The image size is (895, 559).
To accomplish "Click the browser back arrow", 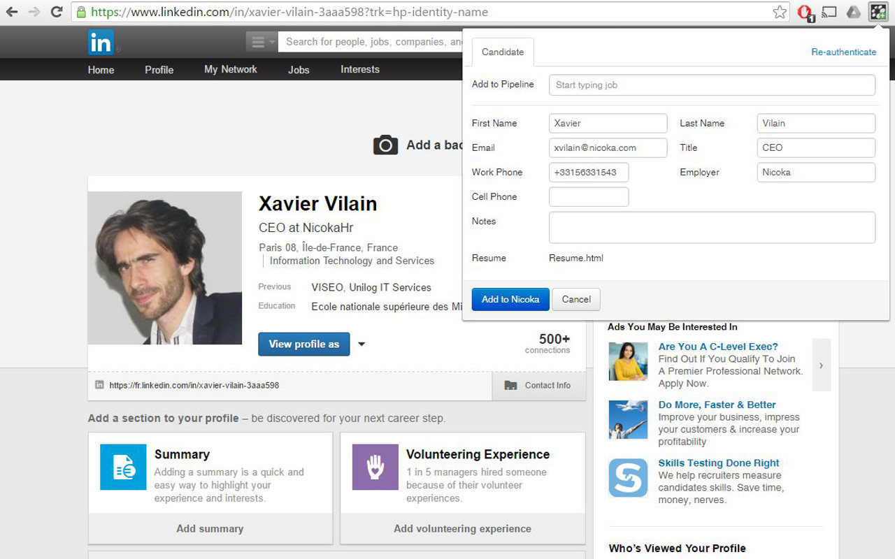I will [12, 12].
